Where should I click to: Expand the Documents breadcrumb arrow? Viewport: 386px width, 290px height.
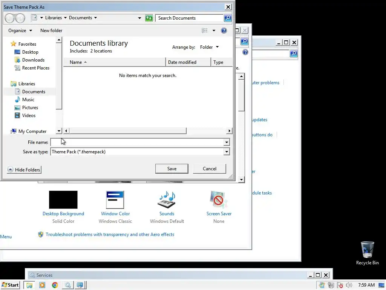[x=95, y=18]
